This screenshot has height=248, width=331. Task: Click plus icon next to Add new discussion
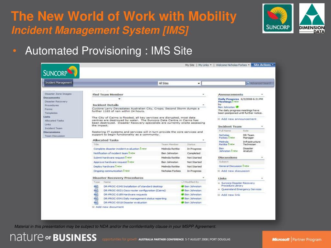coord(219,171)
